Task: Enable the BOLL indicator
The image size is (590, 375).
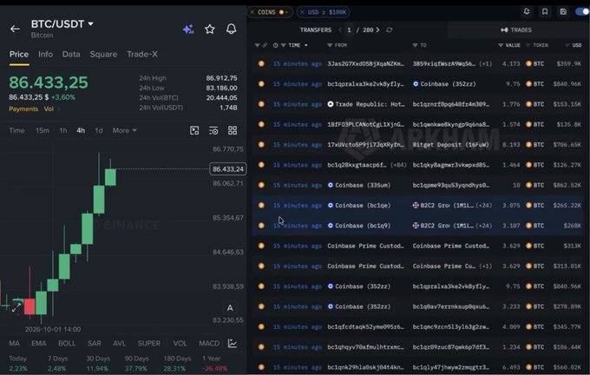Action: point(67,344)
